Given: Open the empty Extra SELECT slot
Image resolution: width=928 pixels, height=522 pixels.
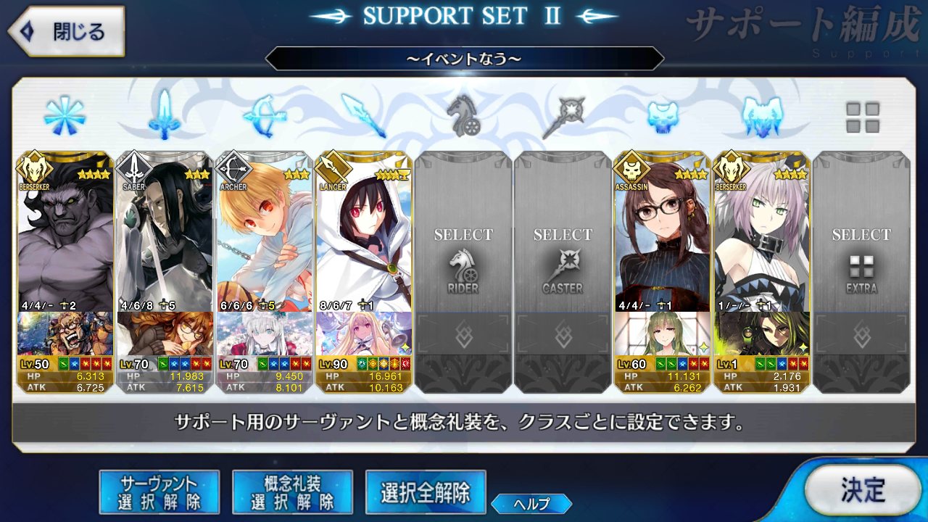Looking at the screenshot, I should click(861, 272).
